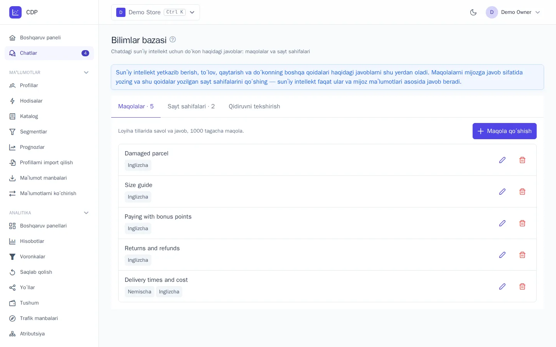
Task: Delete the Damaged parcel article
Action: [522, 160]
